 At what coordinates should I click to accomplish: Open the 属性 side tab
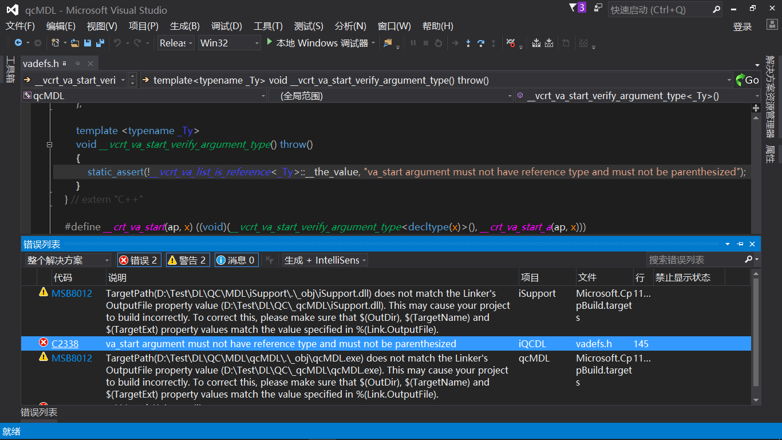771,154
